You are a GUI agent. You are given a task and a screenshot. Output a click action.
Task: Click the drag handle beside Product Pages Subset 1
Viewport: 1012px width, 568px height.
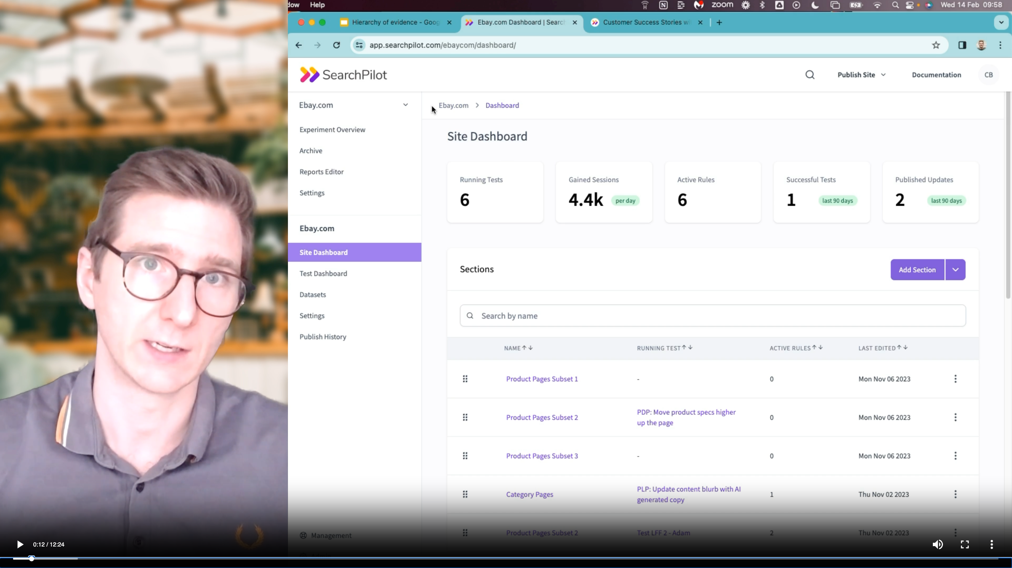pyautogui.click(x=465, y=379)
